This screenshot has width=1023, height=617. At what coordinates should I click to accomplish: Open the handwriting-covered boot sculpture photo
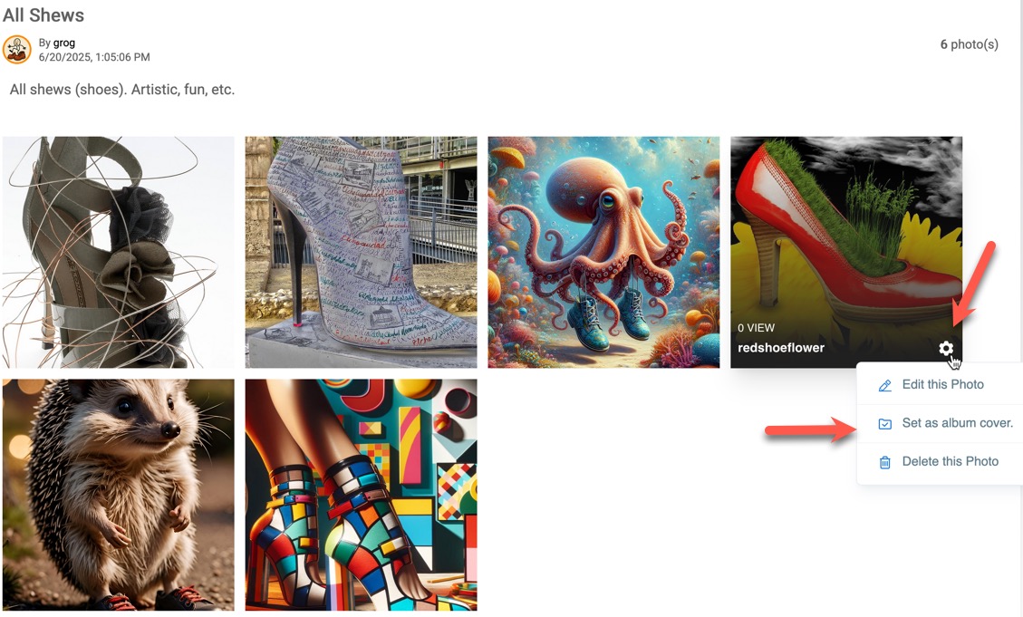(361, 253)
